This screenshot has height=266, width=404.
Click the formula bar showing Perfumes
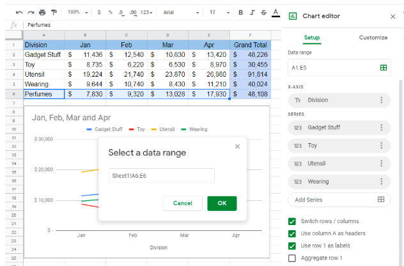152,25
